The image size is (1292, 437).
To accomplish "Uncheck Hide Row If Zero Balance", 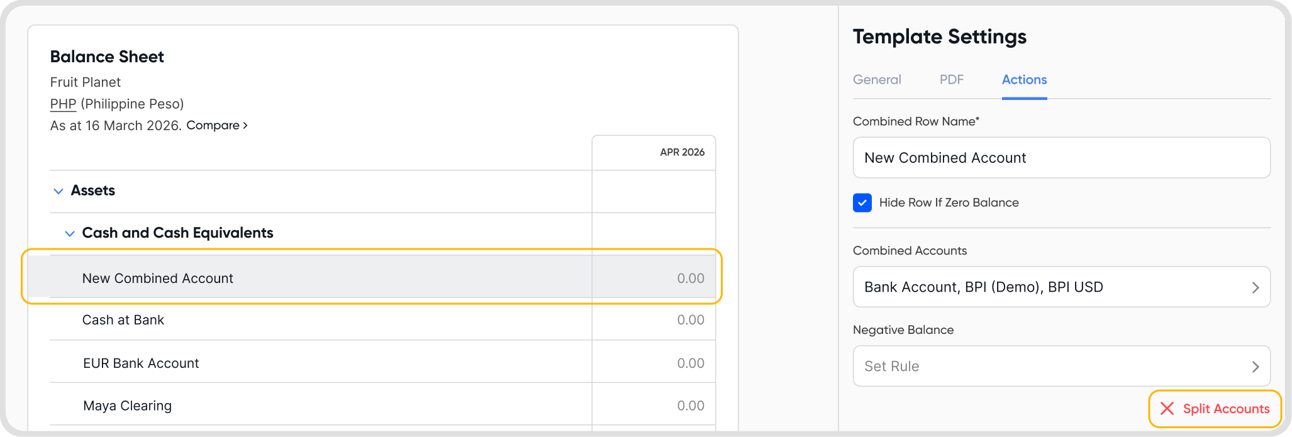I will [x=862, y=202].
